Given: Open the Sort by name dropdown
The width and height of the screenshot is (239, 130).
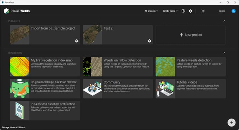Looking at the screenshot, I should tap(170, 11).
